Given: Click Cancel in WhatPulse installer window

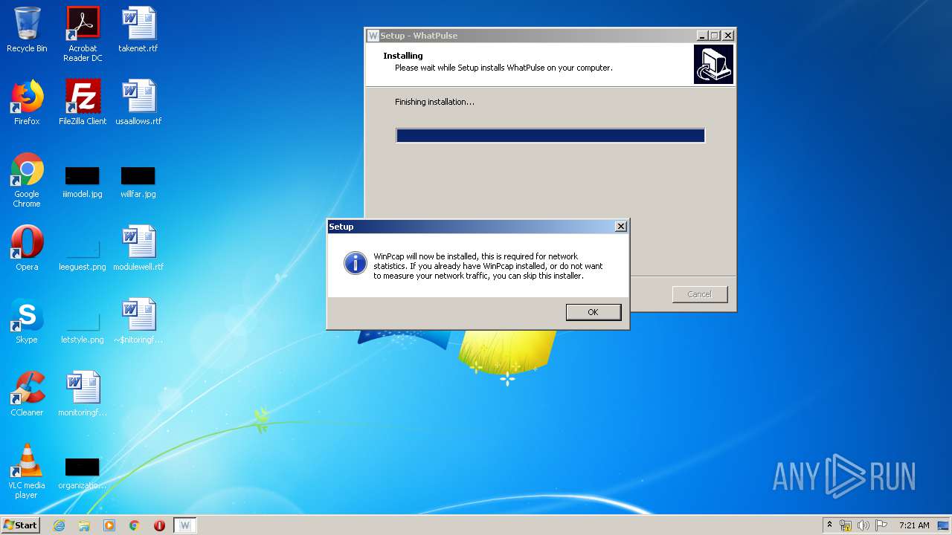Looking at the screenshot, I should click(x=700, y=294).
